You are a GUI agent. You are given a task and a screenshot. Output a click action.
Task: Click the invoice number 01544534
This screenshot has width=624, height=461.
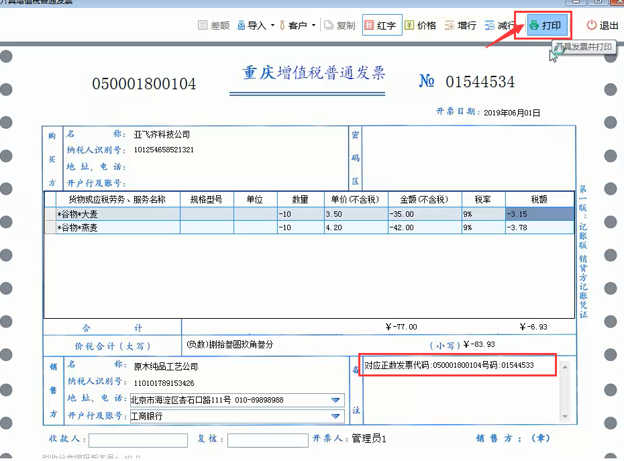pyautogui.click(x=480, y=82)
